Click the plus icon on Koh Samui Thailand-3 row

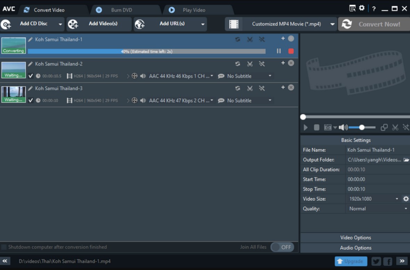[283, 87]
